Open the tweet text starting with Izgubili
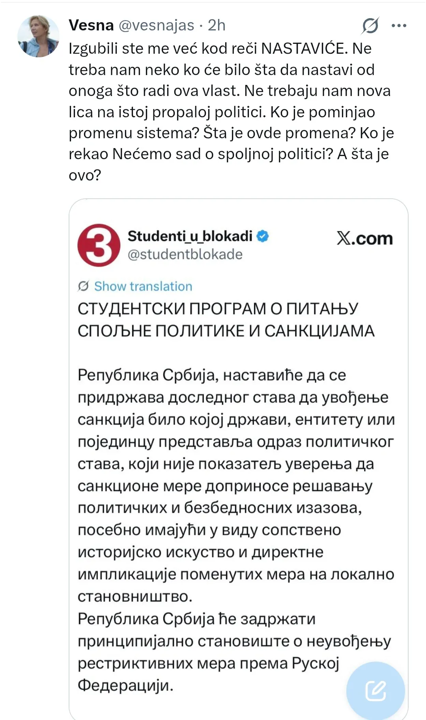Screen dimensions: 426x720 (231, 112)
